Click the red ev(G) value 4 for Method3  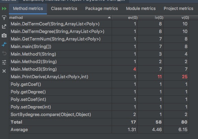click(135, 69)
